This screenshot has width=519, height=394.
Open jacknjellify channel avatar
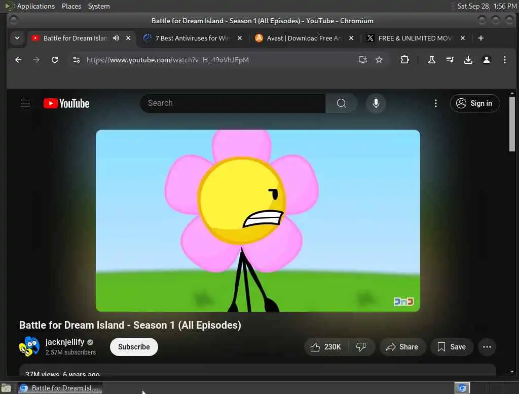[x=29, y=346]
